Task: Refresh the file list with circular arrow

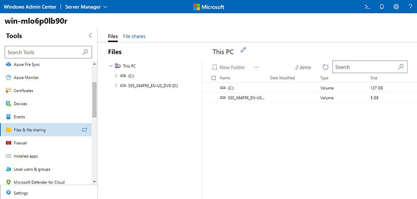Action: pyautogui.click(x=325, y=67)
